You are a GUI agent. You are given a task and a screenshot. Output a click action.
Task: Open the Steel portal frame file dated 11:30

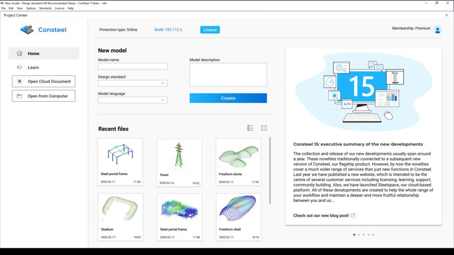coord(120,161)
